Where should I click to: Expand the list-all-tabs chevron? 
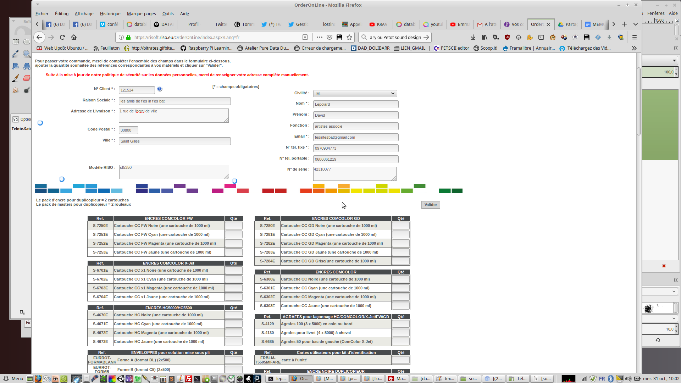(x=636, y=24)
